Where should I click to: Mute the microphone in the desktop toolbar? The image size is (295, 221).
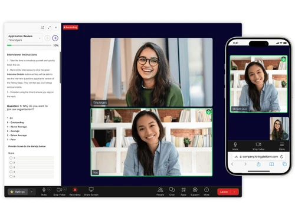click(x=44, y=192)
